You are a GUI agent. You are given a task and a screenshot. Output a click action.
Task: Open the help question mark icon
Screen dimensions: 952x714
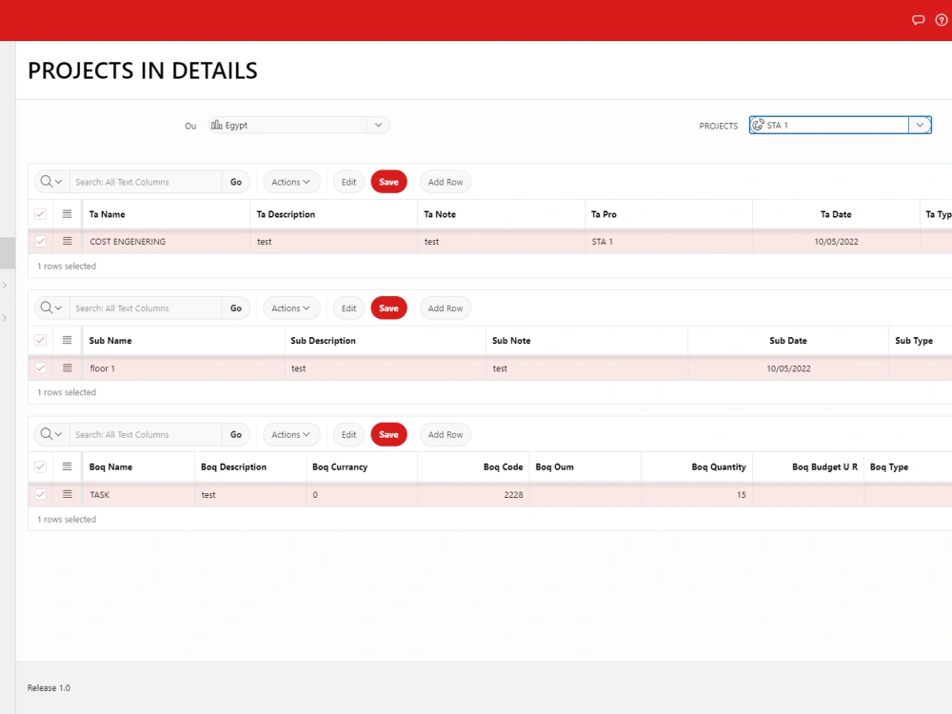942,20
